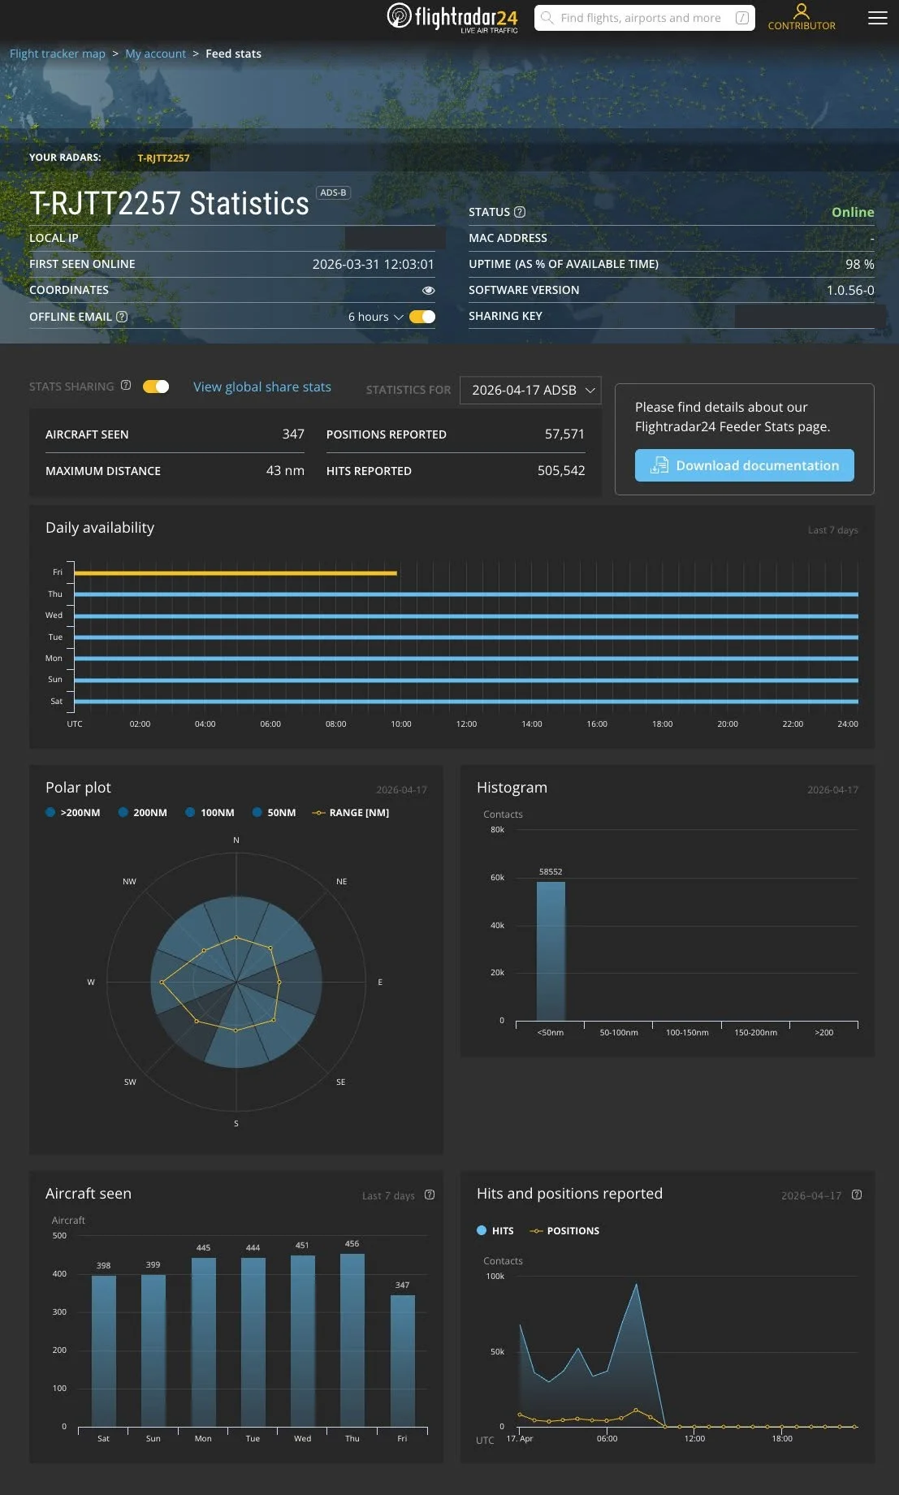Click the Fri aircraft seen bar

(403, 1361)
